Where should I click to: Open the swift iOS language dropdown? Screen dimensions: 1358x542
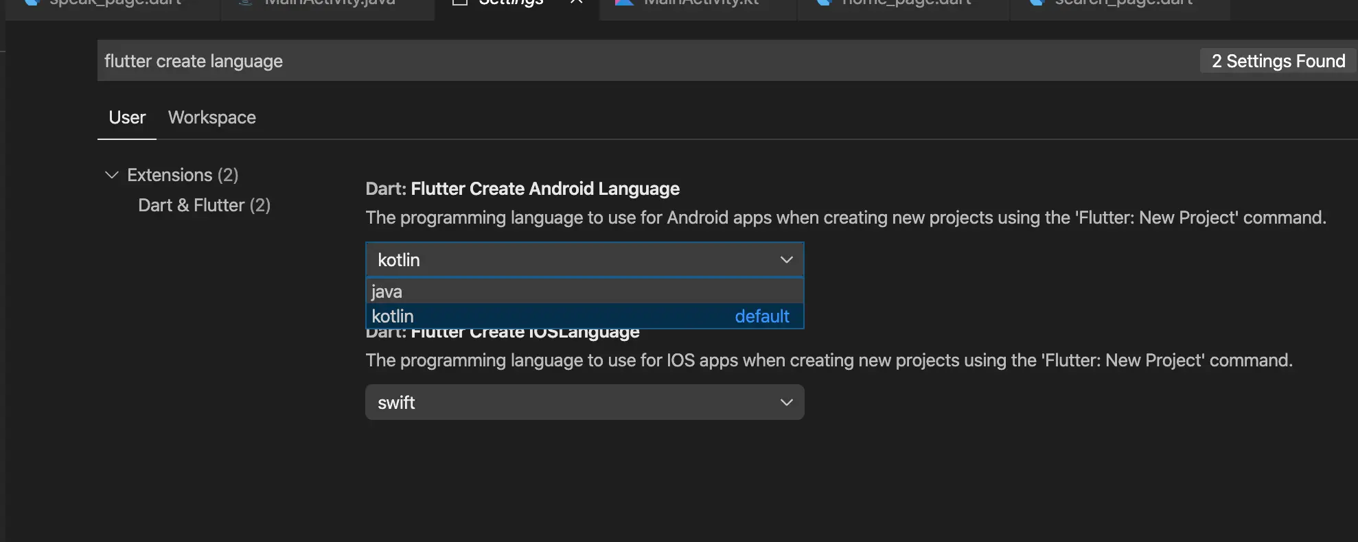(584, 403)
